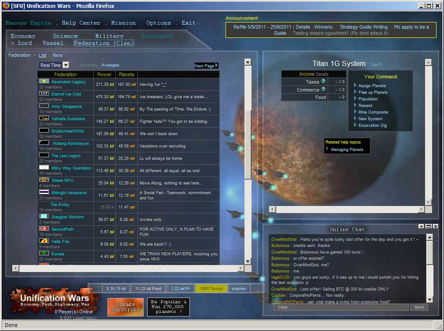The width and height of the screenshot is (444, 331).
Task: Click the Ascendant Legacy flag icon
Action: (44, 81)
